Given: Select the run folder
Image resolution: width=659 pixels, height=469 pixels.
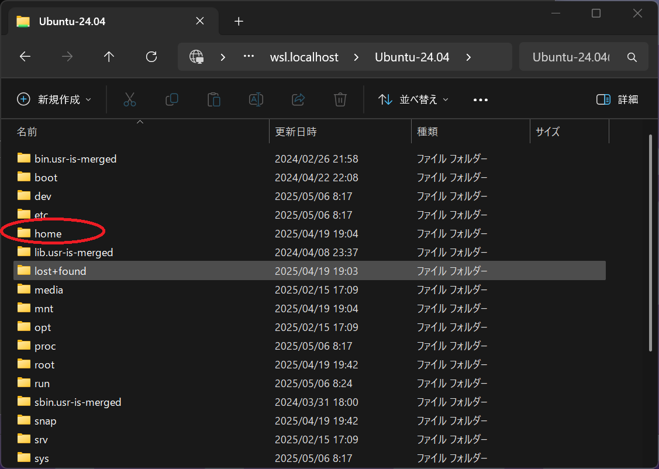Looking at the screenshot, I should pyautogui.click(x=309, y=383).
